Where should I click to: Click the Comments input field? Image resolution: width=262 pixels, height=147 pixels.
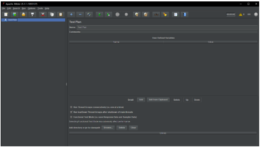pyautogui.click(x=169, y=32)
